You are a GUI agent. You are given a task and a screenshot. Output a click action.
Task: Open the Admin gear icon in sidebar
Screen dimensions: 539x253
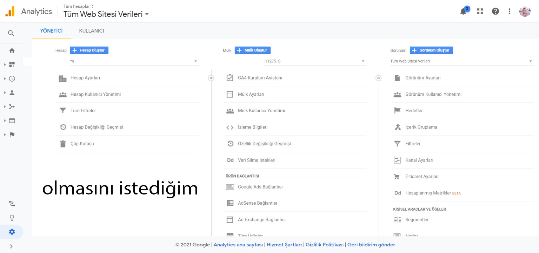pos(12,232)
